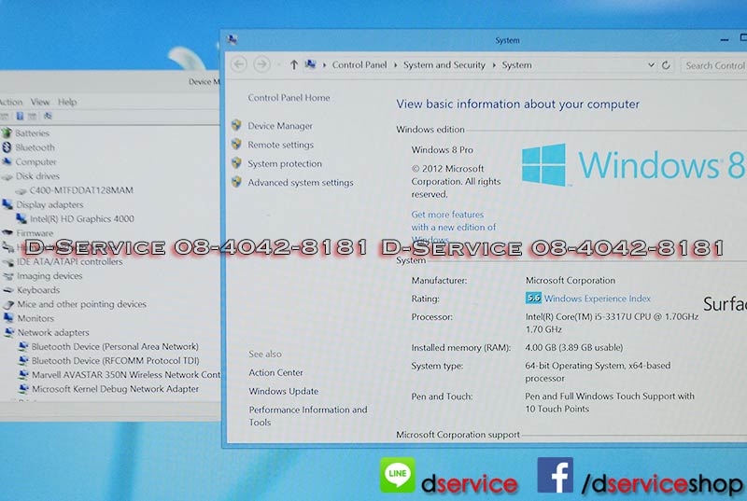This screenshot has height=501, width=747.
Task: Open Remote settings link
Action: click(x=281, y=145)
